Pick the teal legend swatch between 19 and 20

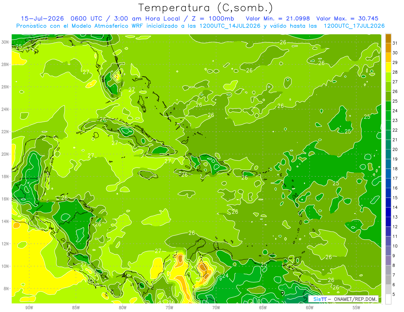coord(388,154)
